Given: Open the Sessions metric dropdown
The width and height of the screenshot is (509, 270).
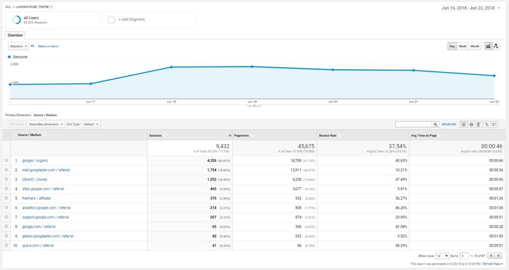Looking at the screenshot, I should 18,46.
